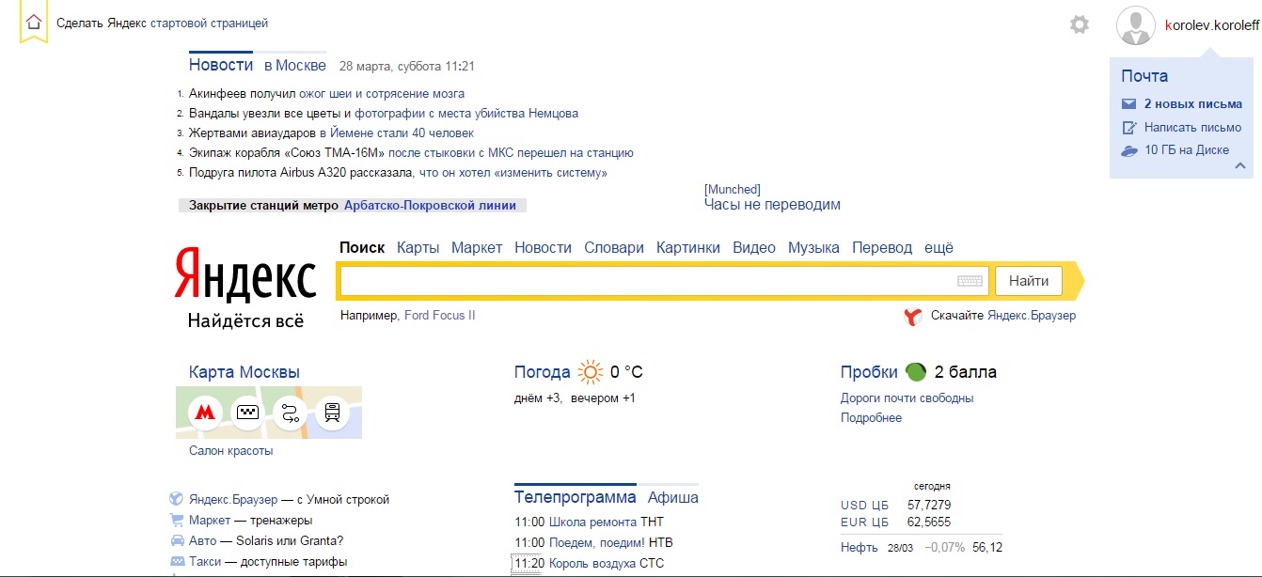Click the Disk flying saucer icon

[1129, 150]
